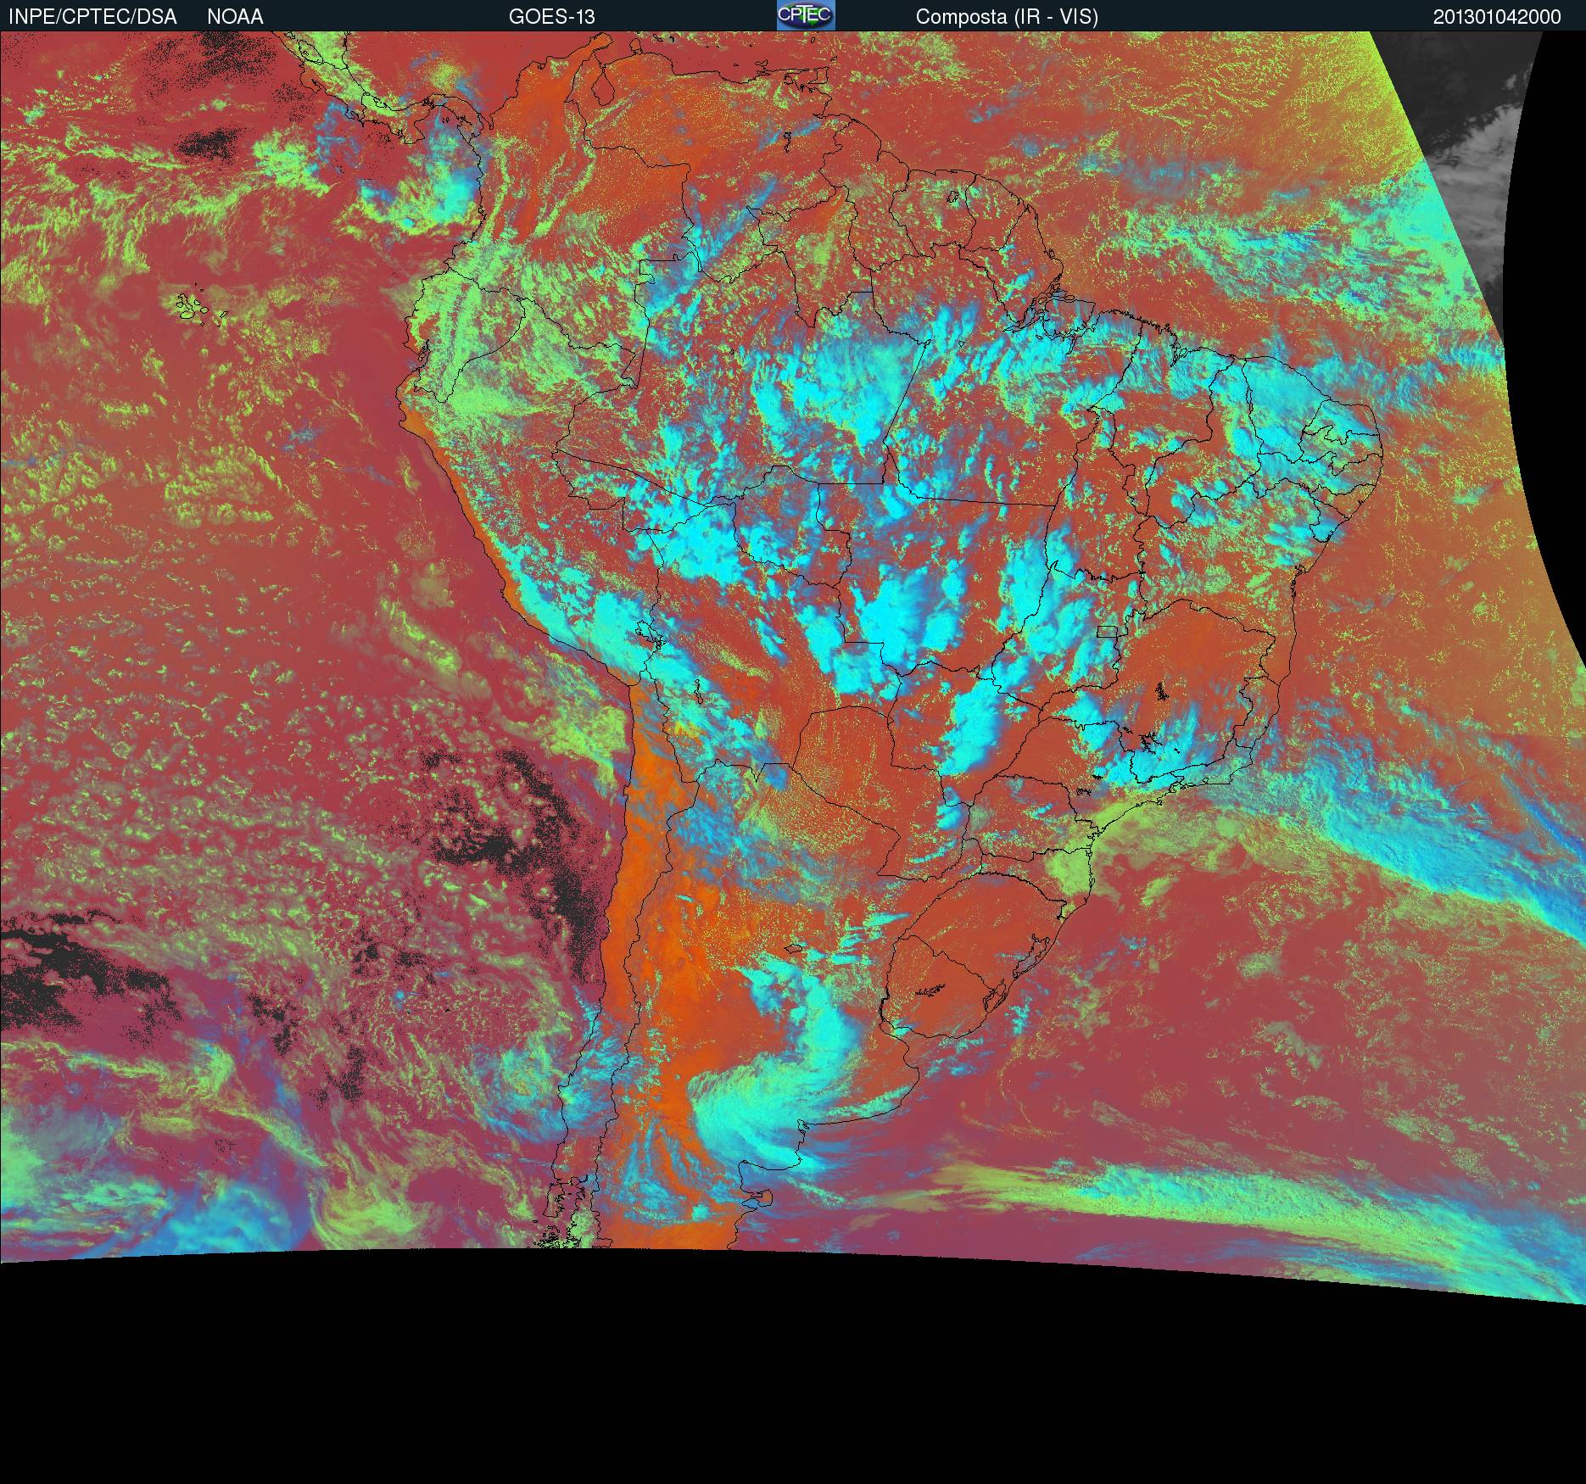Click the Composta (IR - VIS) title
Screen dimensions: 1586x1484
tap(1007, 17)
